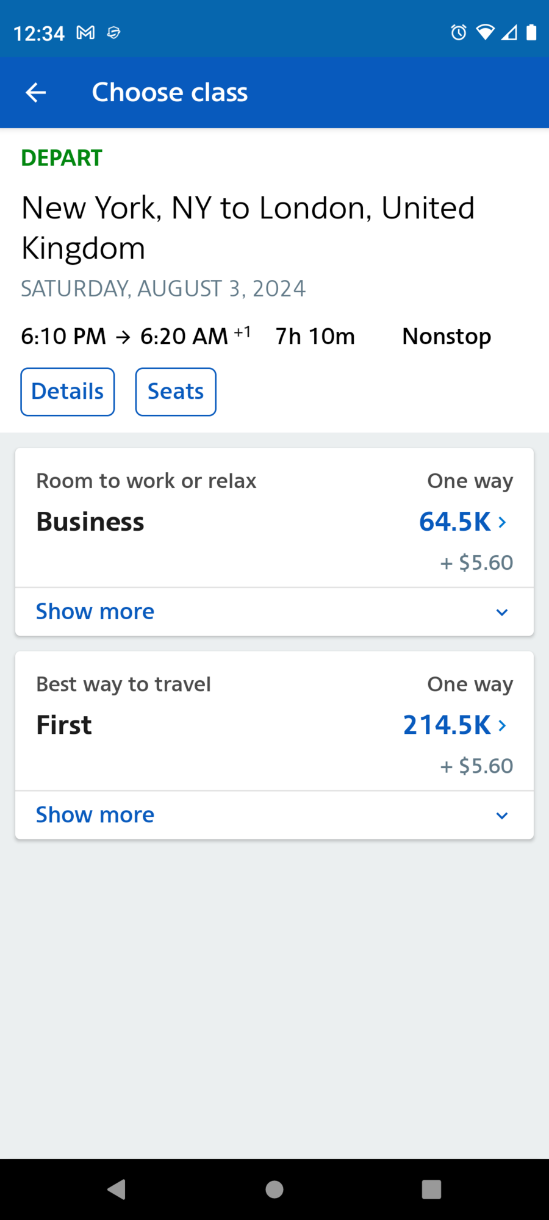Viewport: 549px width, 1220px height.
Task: Tap the Choose class header title
Action: (x=170, y=93)
